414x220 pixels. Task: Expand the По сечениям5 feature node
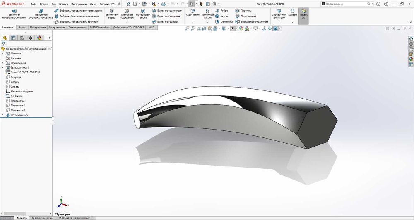tap(2, 115)
